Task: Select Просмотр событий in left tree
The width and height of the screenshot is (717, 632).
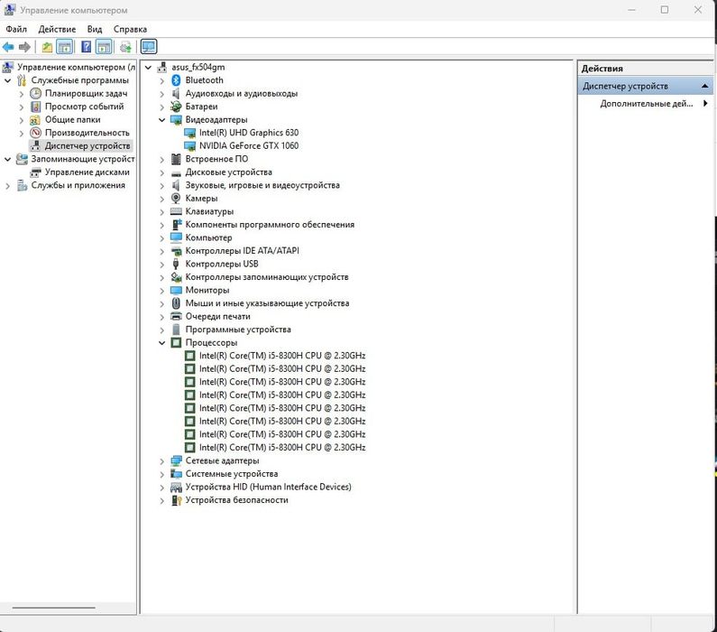Action: coord(84,107)
